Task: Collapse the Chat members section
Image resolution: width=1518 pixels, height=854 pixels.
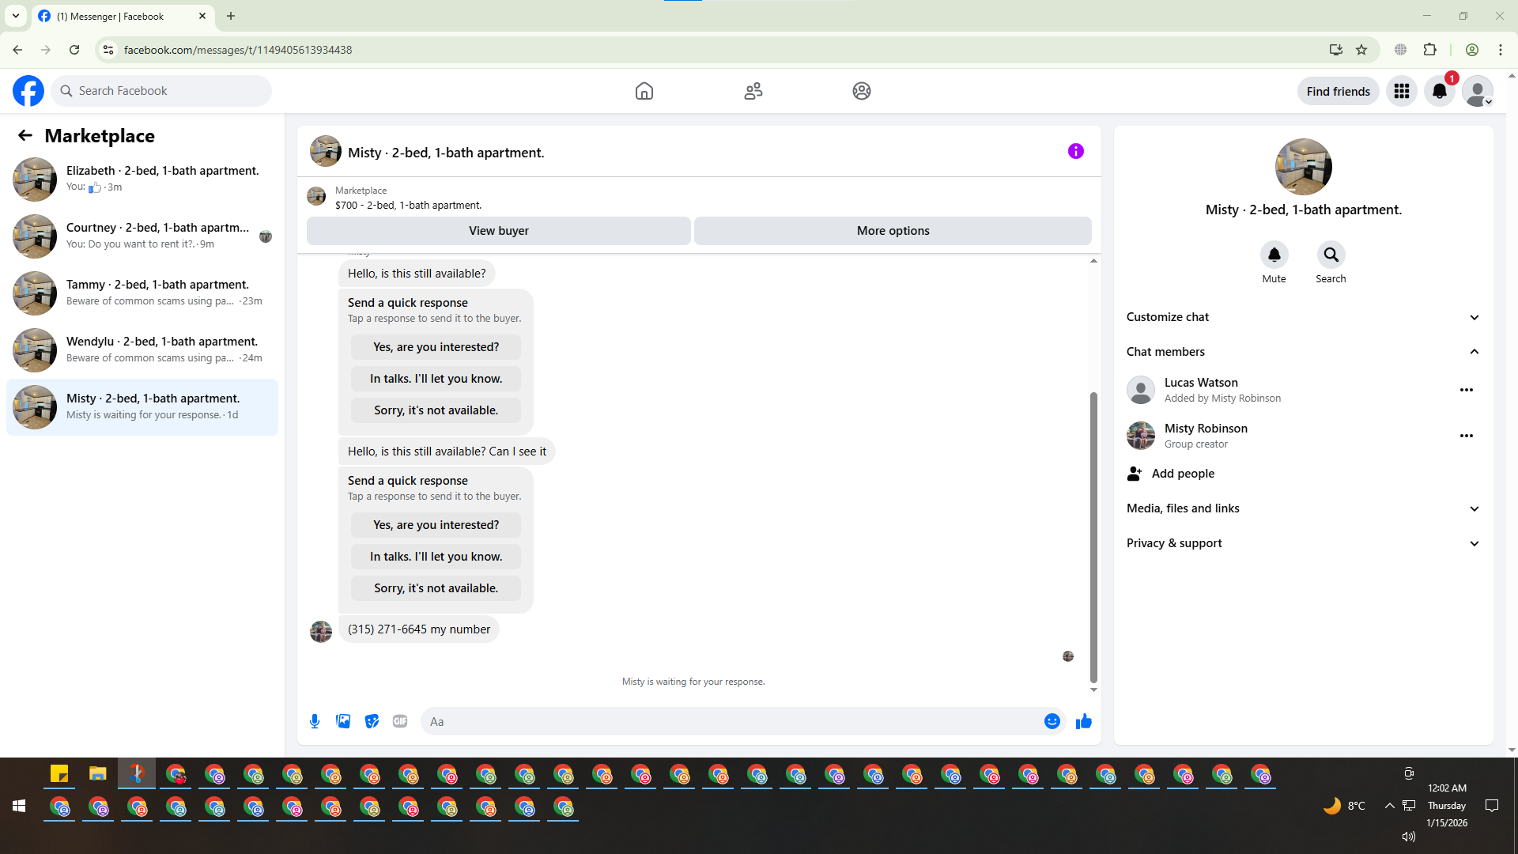Action: [x=1303, y=352]
